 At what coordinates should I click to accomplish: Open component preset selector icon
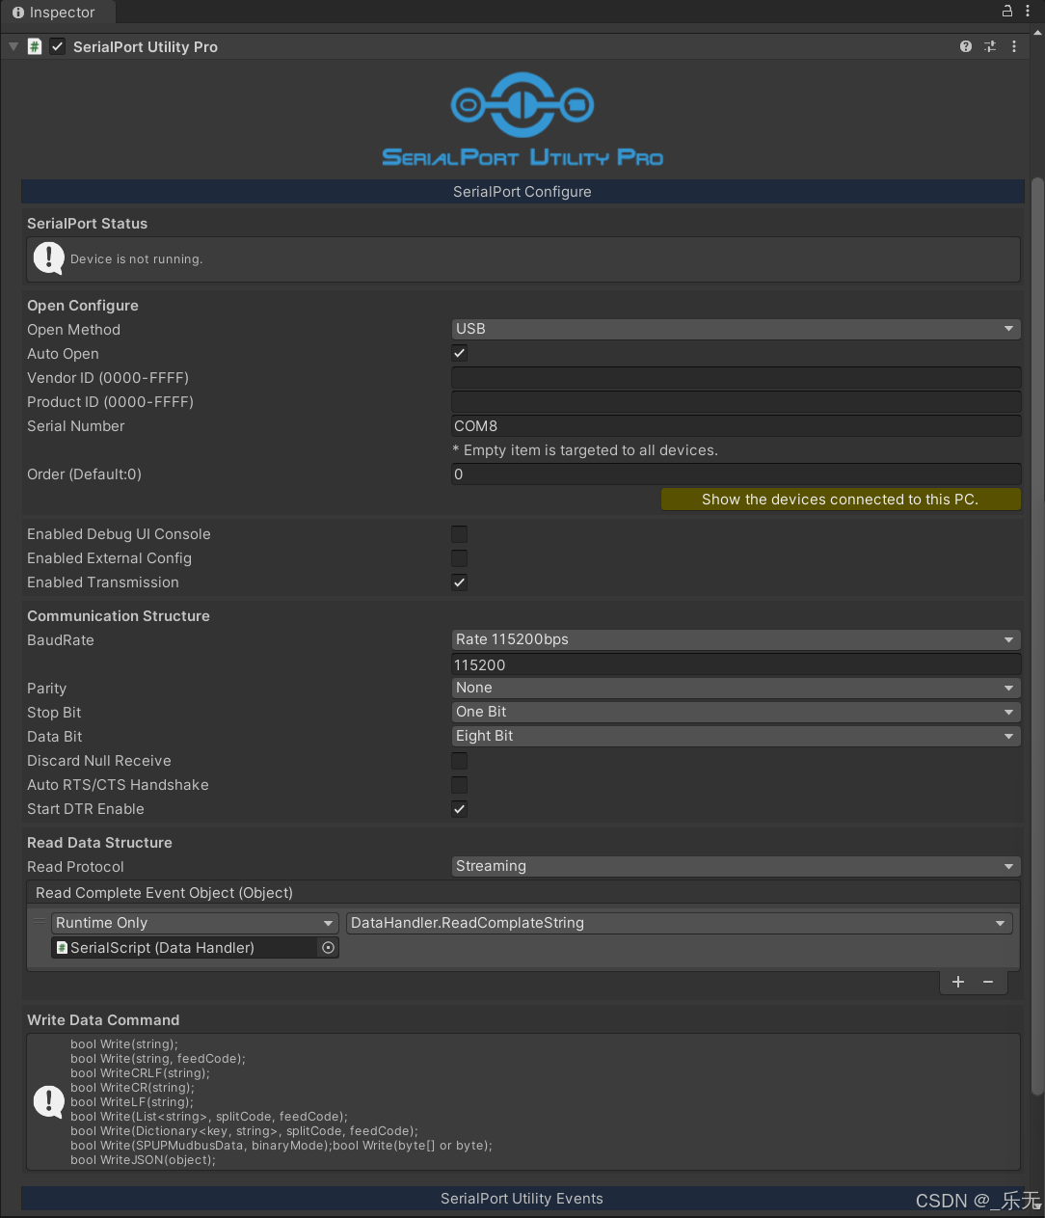pos(990,46)
